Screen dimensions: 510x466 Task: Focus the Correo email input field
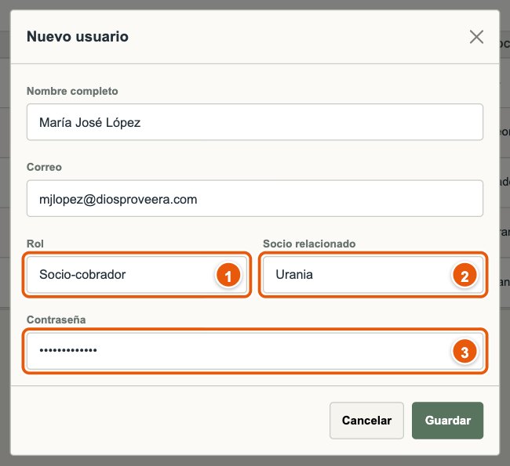click(x=255, y=198)
